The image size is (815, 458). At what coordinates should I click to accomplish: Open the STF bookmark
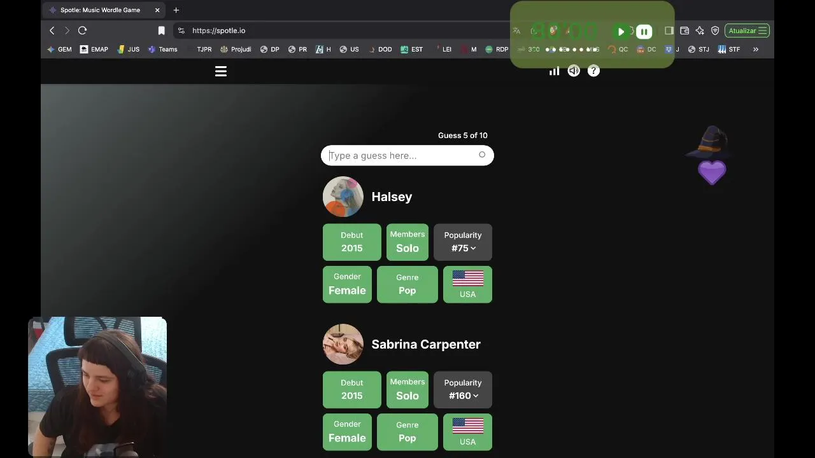729,49
